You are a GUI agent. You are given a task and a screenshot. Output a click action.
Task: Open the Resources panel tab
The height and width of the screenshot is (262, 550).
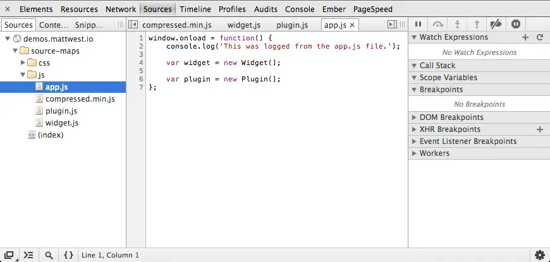click(x=79, y=9)
